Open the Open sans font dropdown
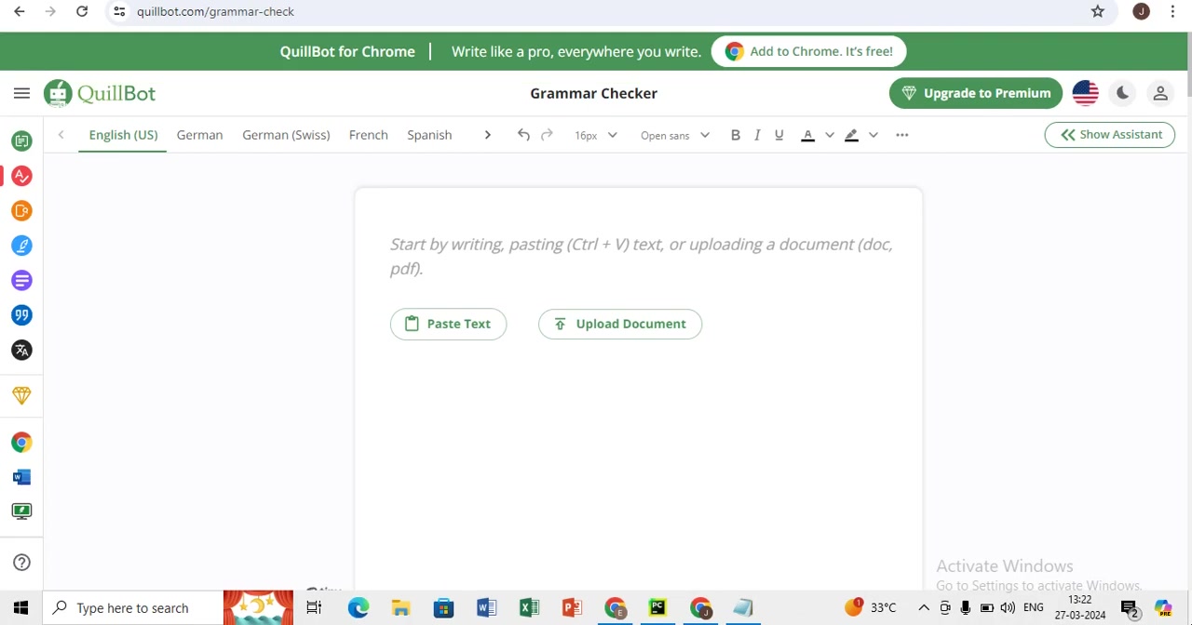 675,135
